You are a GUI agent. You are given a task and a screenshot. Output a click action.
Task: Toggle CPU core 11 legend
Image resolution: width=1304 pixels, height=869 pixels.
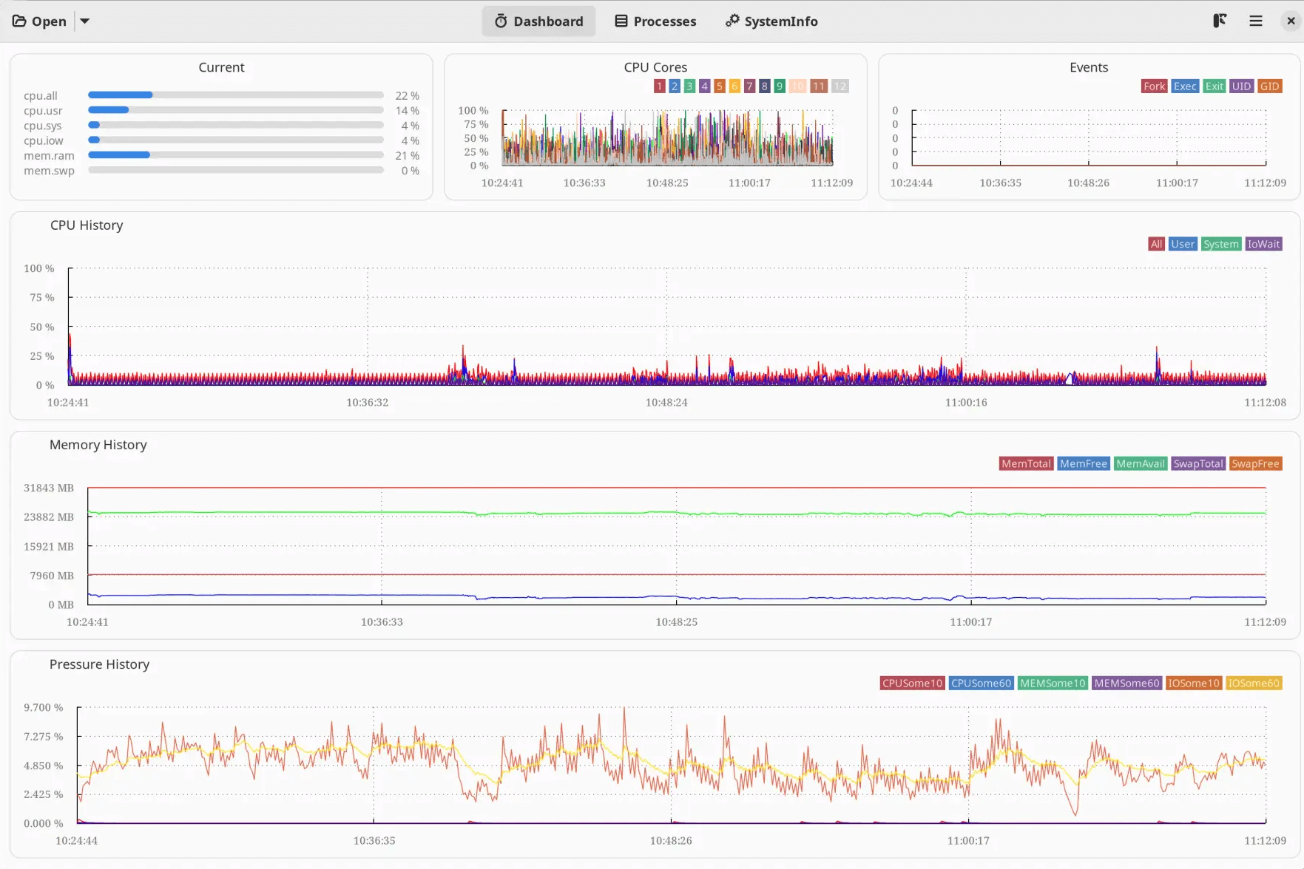click(x=819, y=86)
